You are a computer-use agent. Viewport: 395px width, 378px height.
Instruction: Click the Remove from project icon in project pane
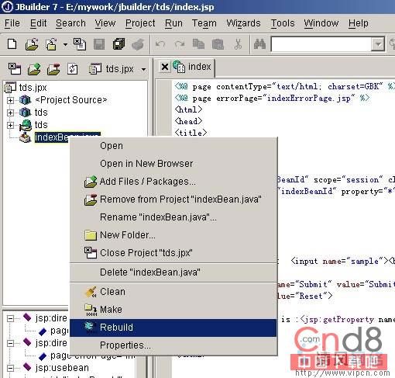click(53, 69)
